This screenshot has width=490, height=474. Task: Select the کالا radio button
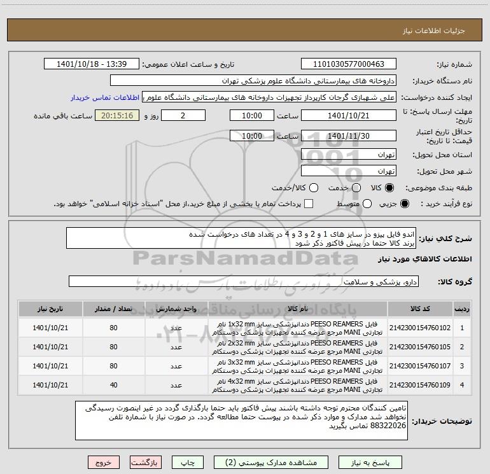click(x=389, y=188)
